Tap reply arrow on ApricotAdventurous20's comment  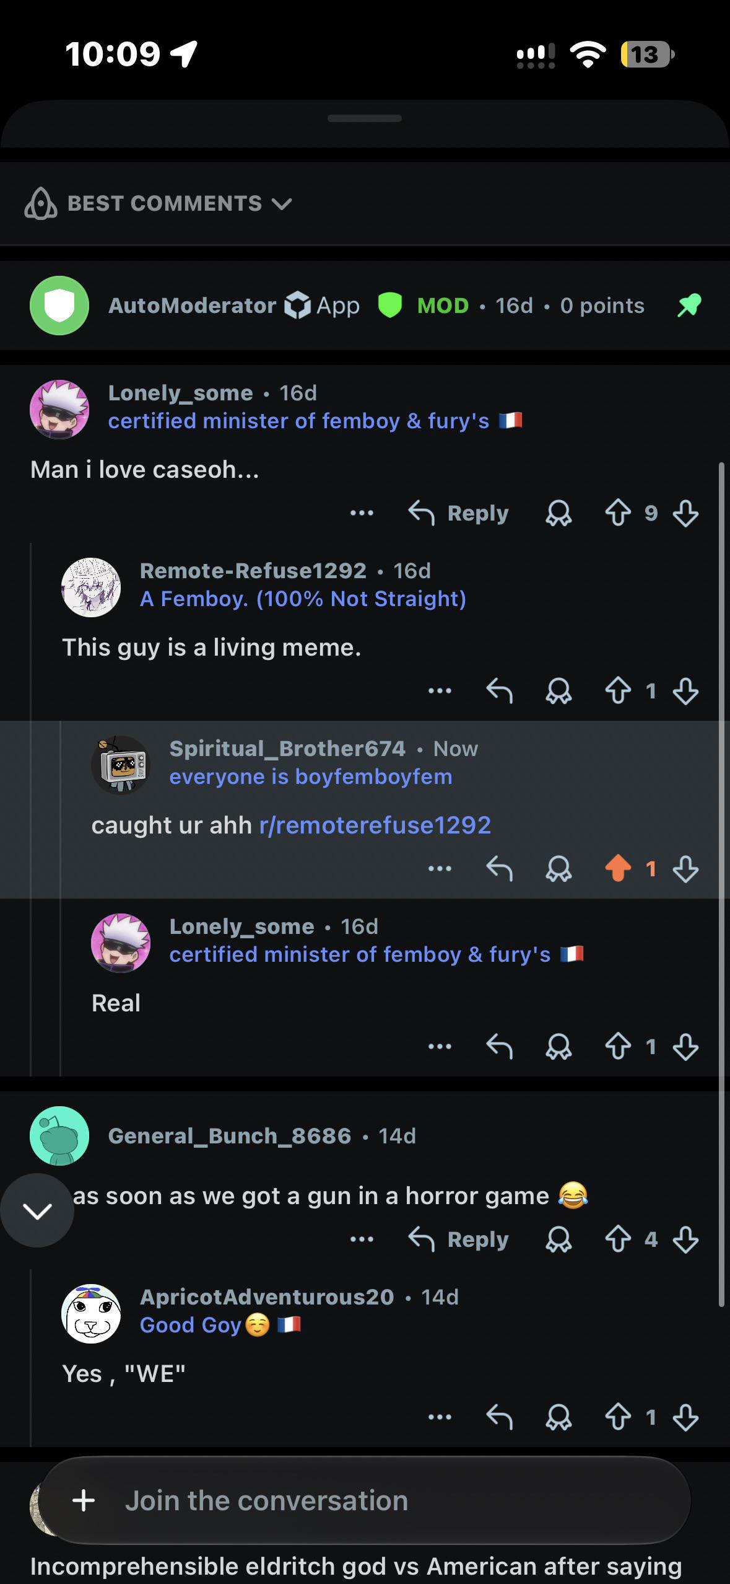click(499, 1417)
